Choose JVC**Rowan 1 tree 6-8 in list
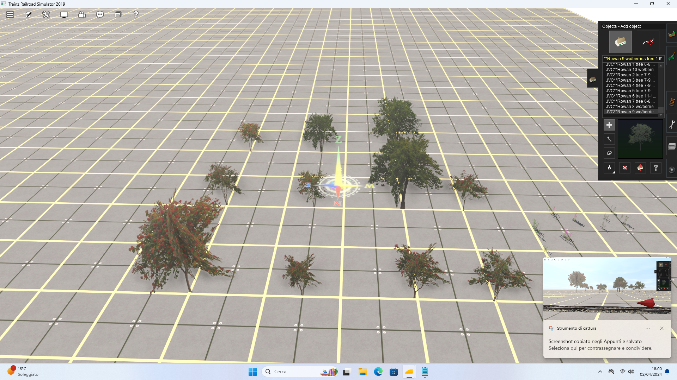 [x=630, y=64]
